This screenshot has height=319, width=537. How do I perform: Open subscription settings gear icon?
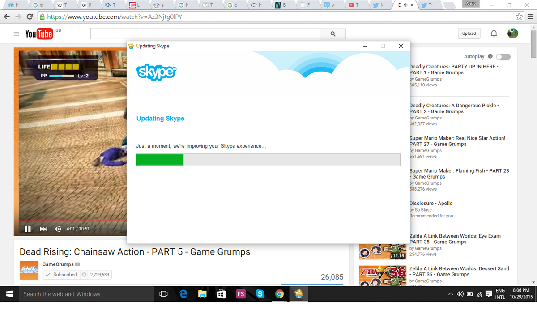coord(84,275)
